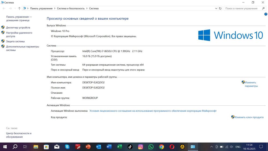This screenshot has width=268, height=151.
Task: Launch File Explorer from taskbar
Action: pyautogui.click(x=36, y=147)
